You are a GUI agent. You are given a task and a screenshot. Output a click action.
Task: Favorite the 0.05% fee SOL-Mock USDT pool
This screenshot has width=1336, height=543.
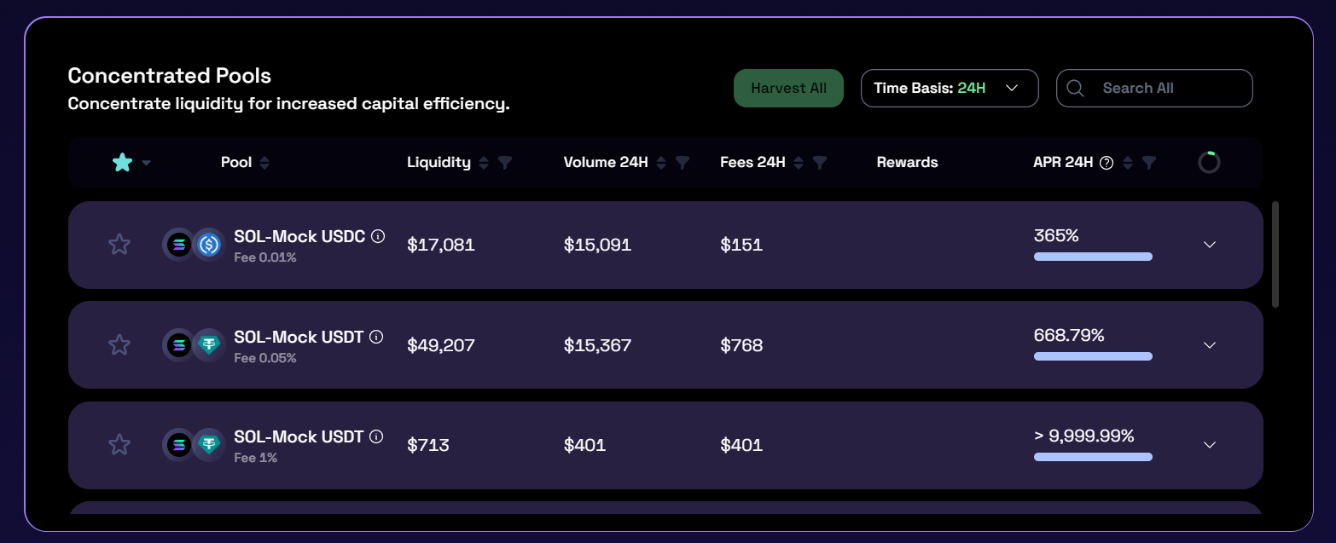tap(119, 345)
